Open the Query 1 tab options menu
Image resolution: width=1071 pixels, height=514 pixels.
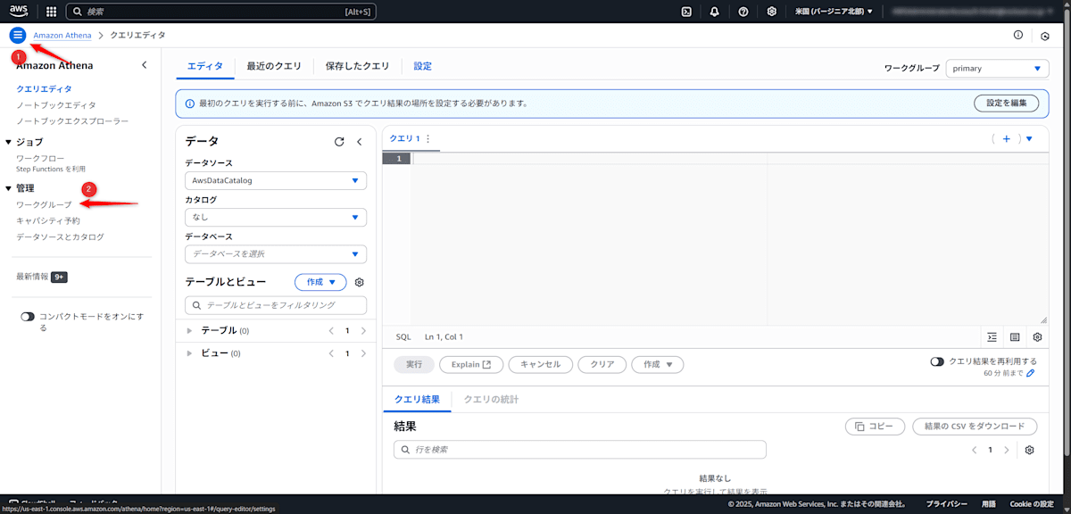click(428, 138)
